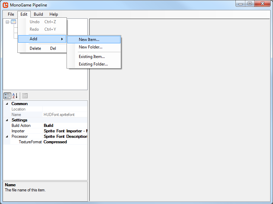Collapse the project tree root node
Viewport: 273px width, 204px height.
[7, 22]
